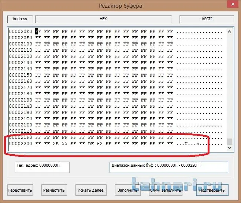Click the address 000020F0
Viewport: 241px width, 203px height.
21,38
